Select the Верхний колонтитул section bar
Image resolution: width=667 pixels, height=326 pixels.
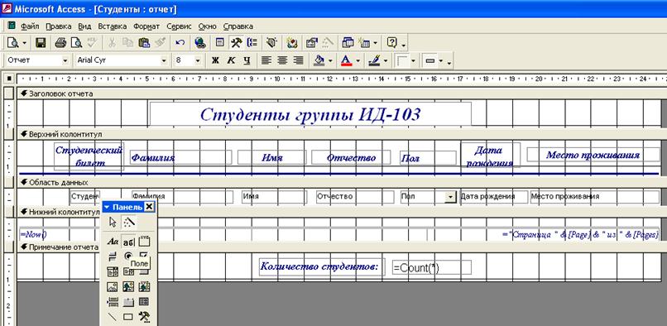pos(342,134)
